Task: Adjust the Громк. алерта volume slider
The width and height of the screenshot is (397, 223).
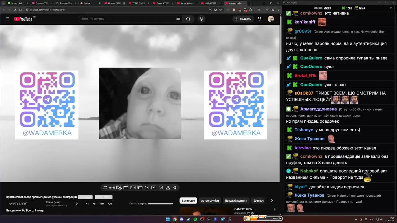Action: click(x=161, y=204)
